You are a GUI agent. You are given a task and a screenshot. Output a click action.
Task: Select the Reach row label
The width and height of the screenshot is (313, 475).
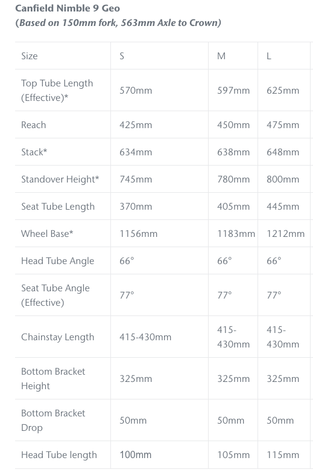[x=34, y=125]
